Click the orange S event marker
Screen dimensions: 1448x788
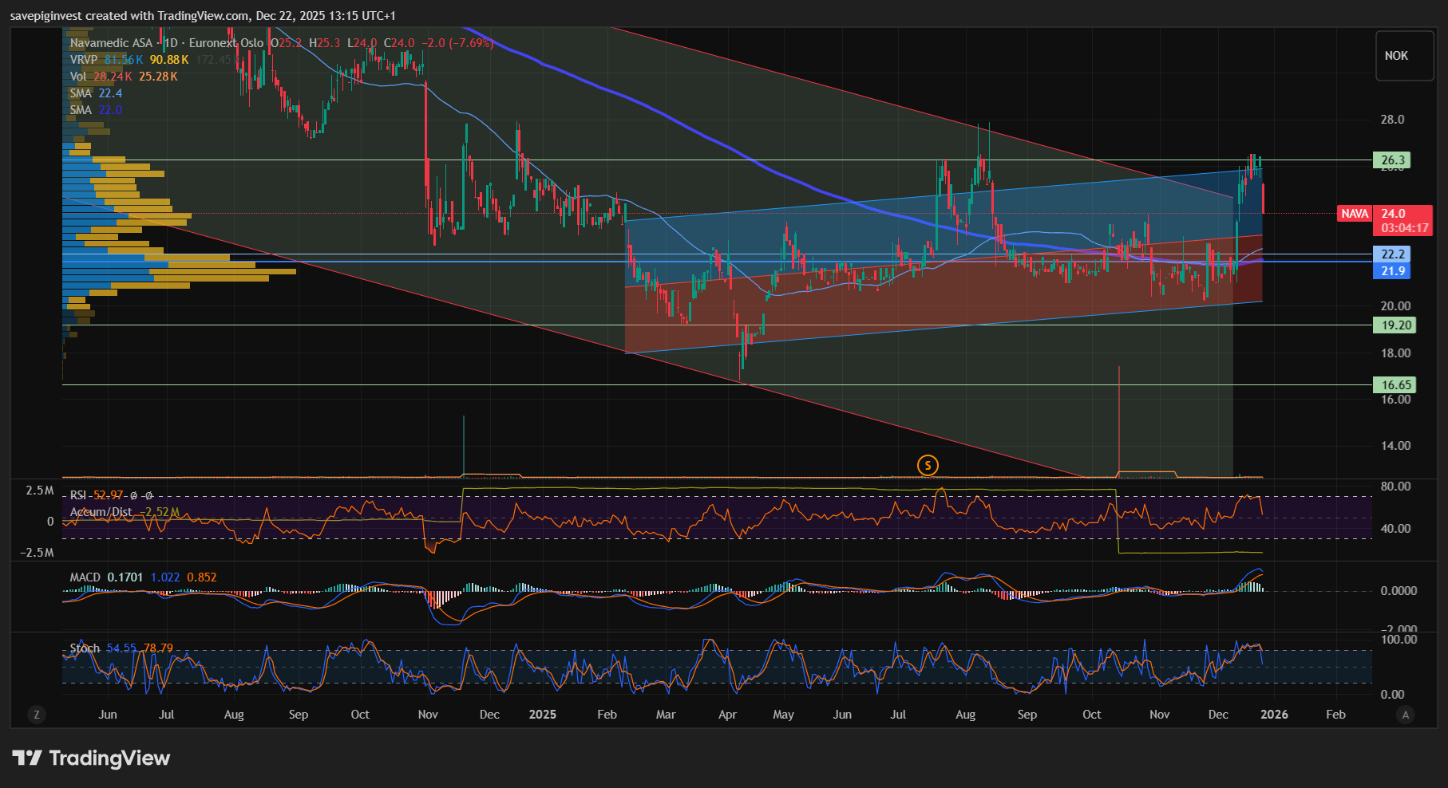pos(927,465)
